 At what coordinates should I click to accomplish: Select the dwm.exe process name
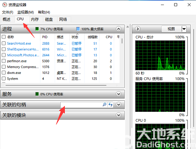14,73
